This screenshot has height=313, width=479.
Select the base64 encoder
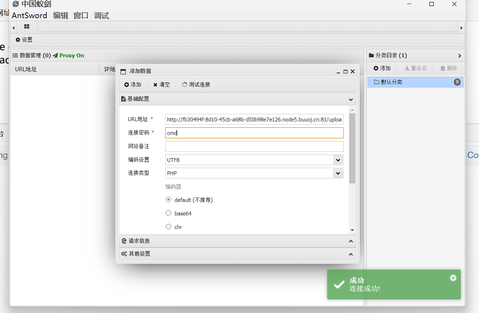pos(169,213)
